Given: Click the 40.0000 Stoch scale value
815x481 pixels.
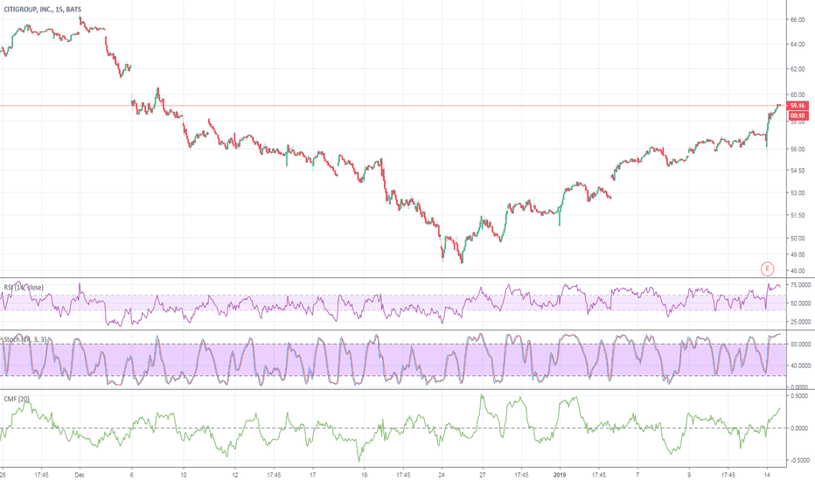Looking at the screenshot, I should [800, 366].
